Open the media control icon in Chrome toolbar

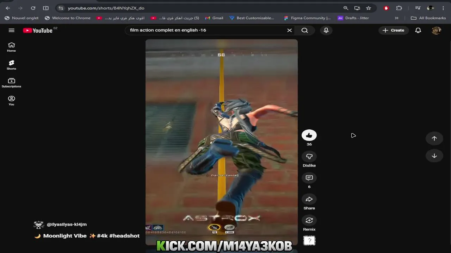pos(418,8)
